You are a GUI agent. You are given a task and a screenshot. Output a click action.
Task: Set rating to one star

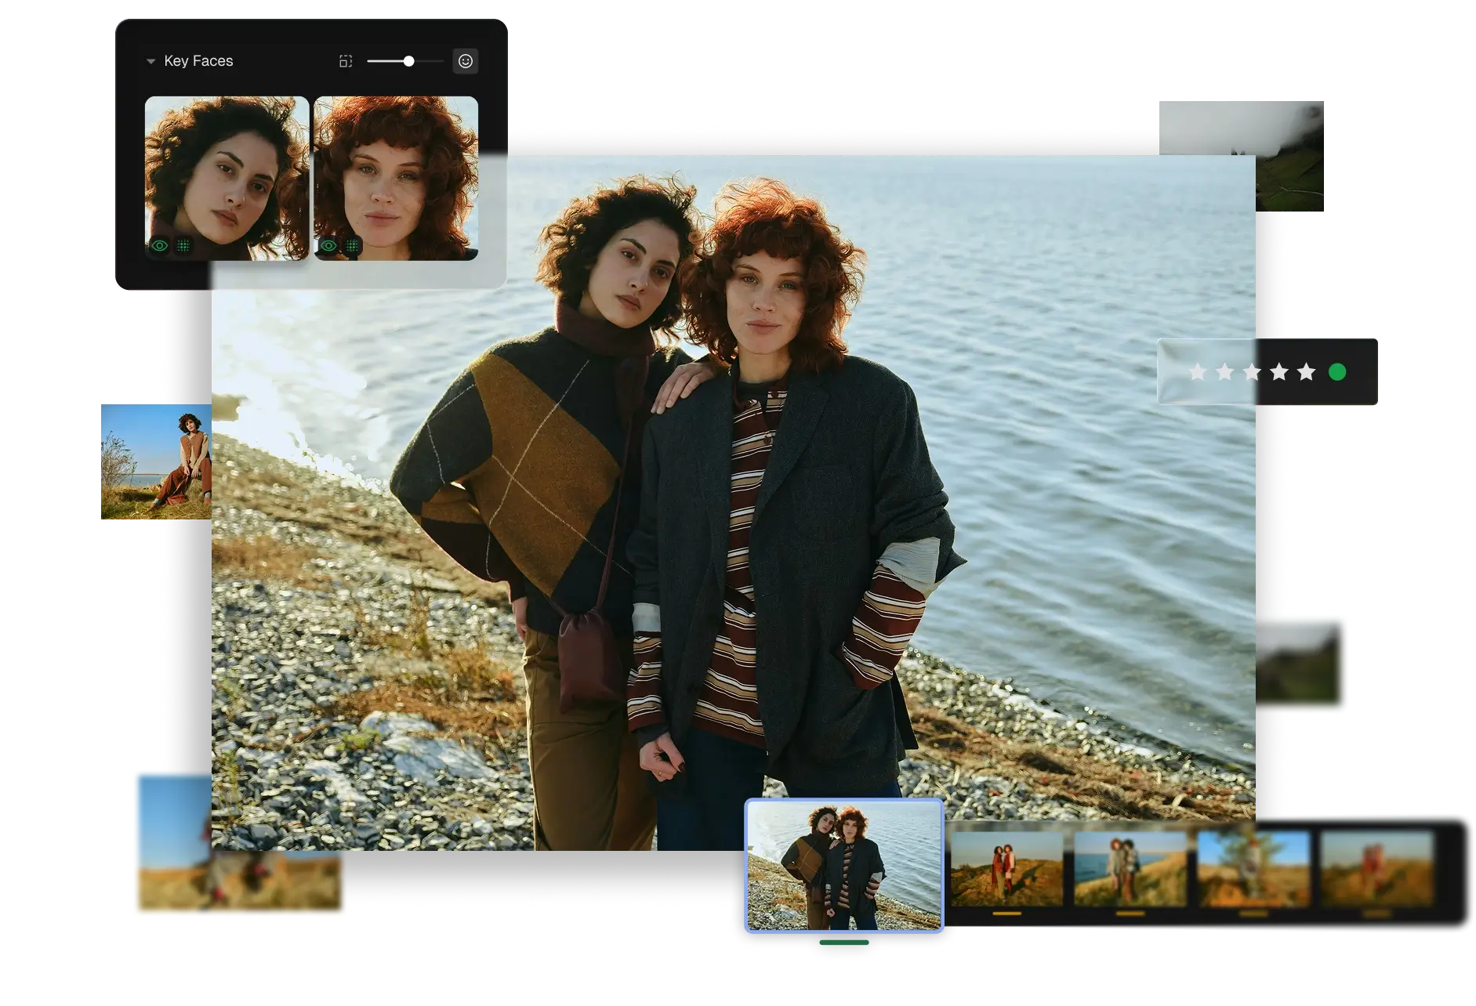(1197, 372)
